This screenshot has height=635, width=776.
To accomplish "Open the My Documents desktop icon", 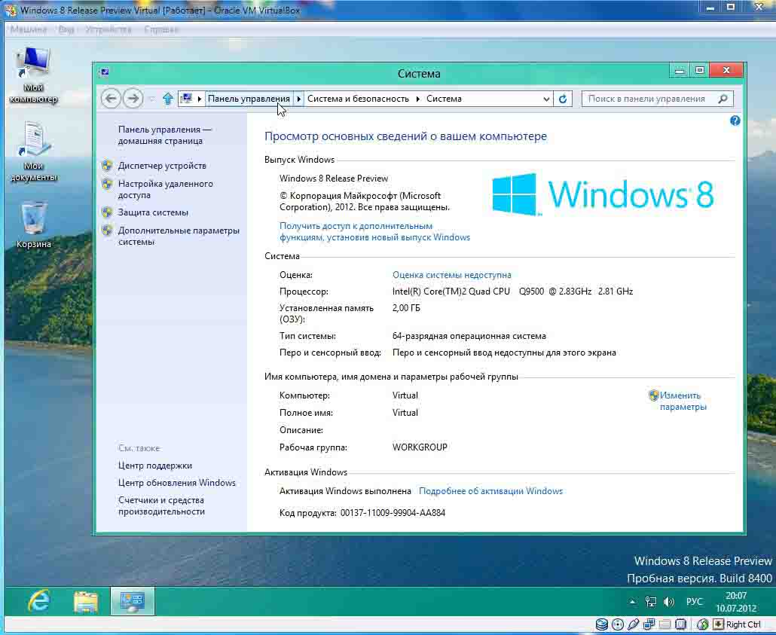I will click(34, 151).
